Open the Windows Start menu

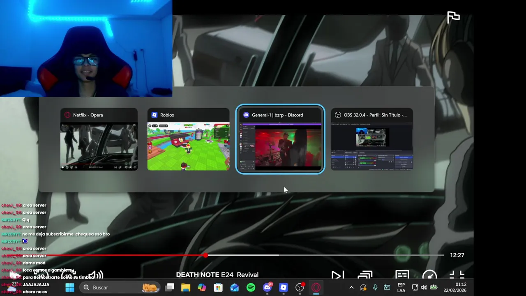pos(70,287)
